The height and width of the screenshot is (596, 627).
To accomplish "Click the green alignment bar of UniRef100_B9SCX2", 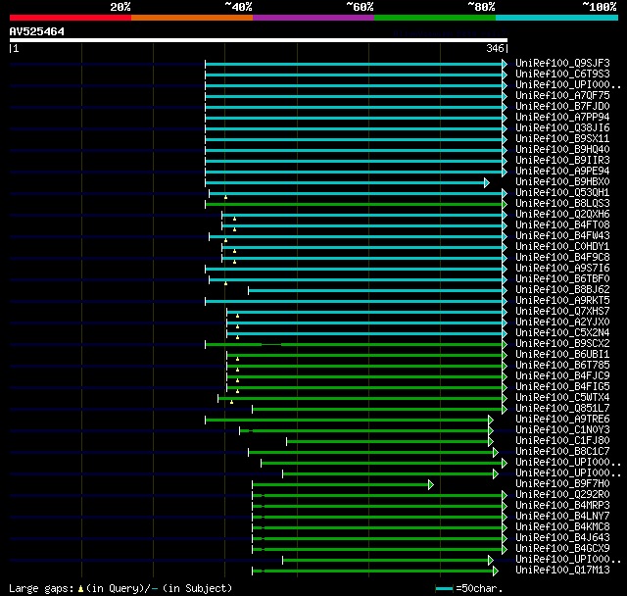I will click(354, 344).
